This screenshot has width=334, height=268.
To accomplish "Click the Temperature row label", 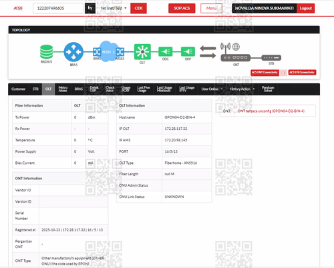I will [25, 140].
